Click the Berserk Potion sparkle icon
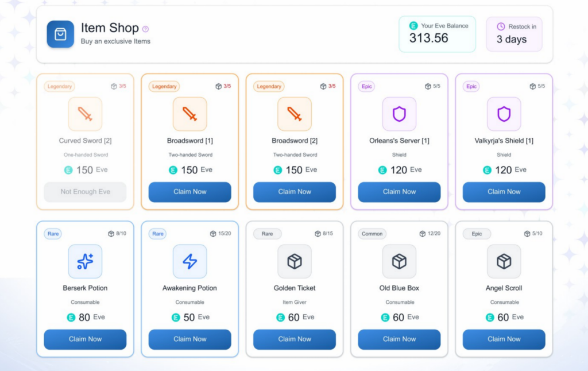This screenshot has width=588, height=371. [85, 261]
